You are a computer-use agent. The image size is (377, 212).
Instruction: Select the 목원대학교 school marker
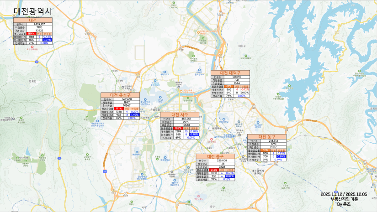137,152
